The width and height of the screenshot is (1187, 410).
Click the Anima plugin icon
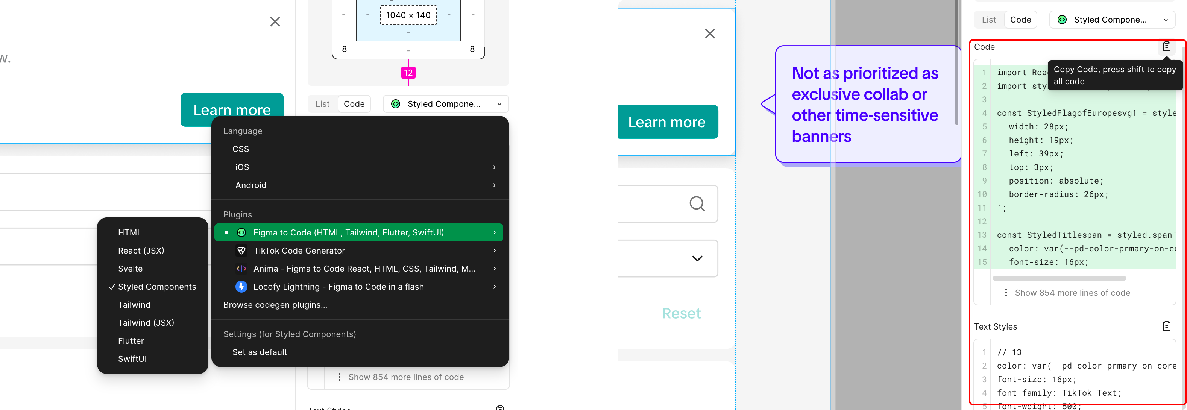241,269
